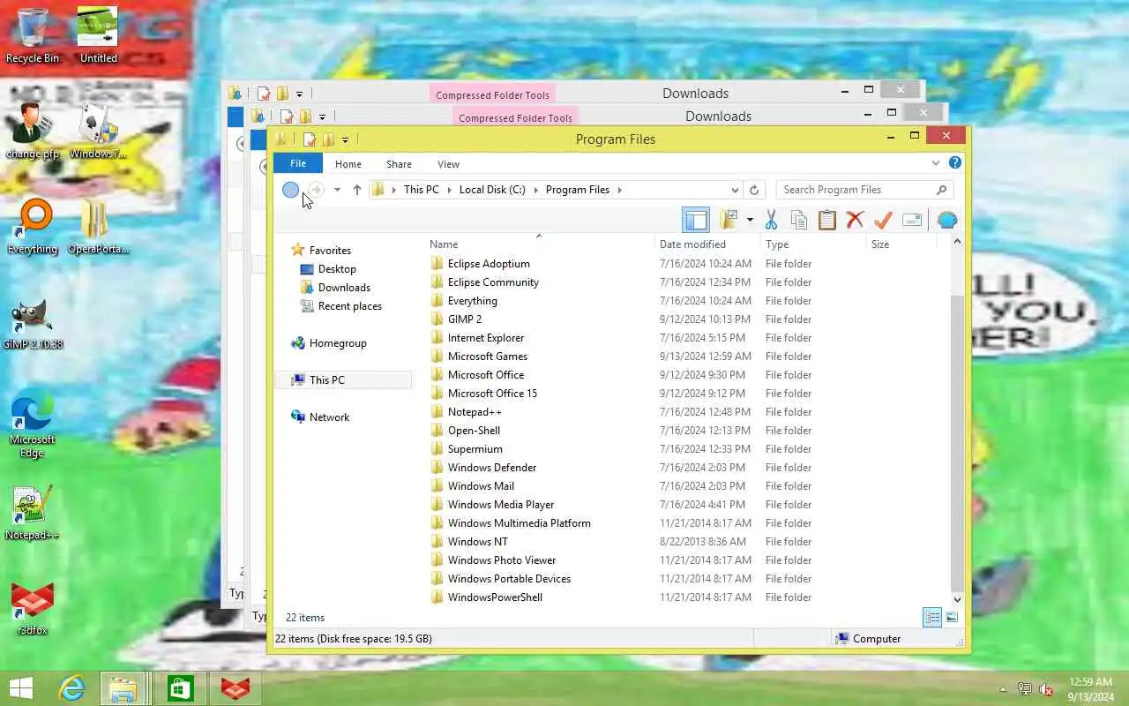1129x706 pixels.
Task: Expand the Program Files breadcrumb arrow
Action: 620,190
